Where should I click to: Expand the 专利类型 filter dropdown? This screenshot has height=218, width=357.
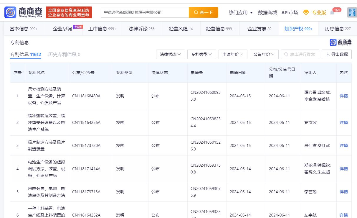[x=202, y=54]
